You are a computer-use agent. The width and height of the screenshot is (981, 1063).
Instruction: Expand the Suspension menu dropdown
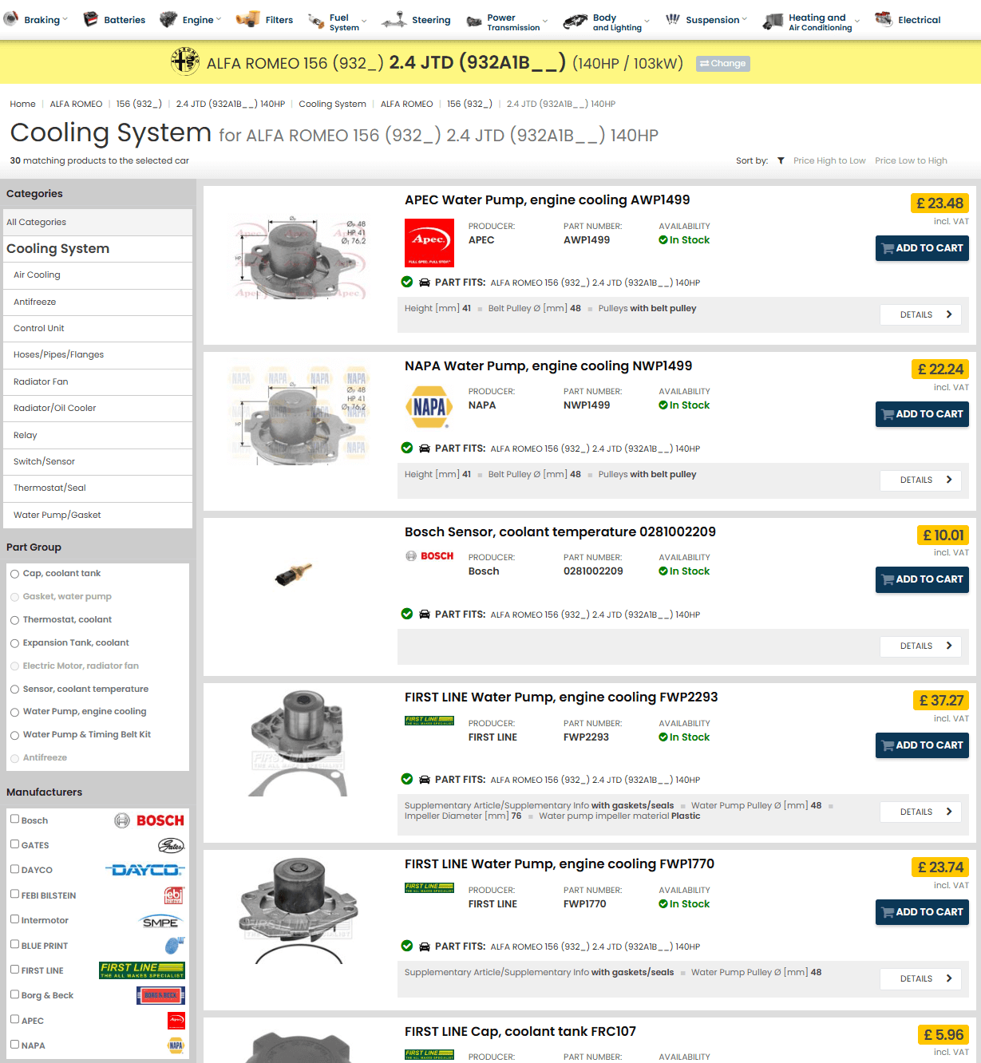745,19
